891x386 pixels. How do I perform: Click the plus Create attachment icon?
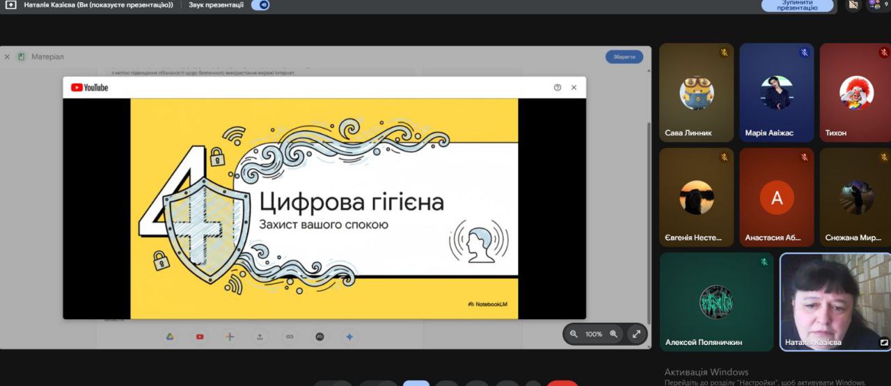(x=230, y=337)
